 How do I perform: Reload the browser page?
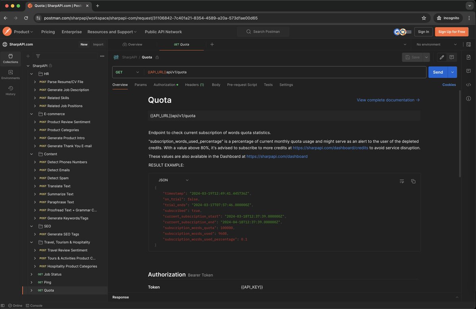pos(26,18)
